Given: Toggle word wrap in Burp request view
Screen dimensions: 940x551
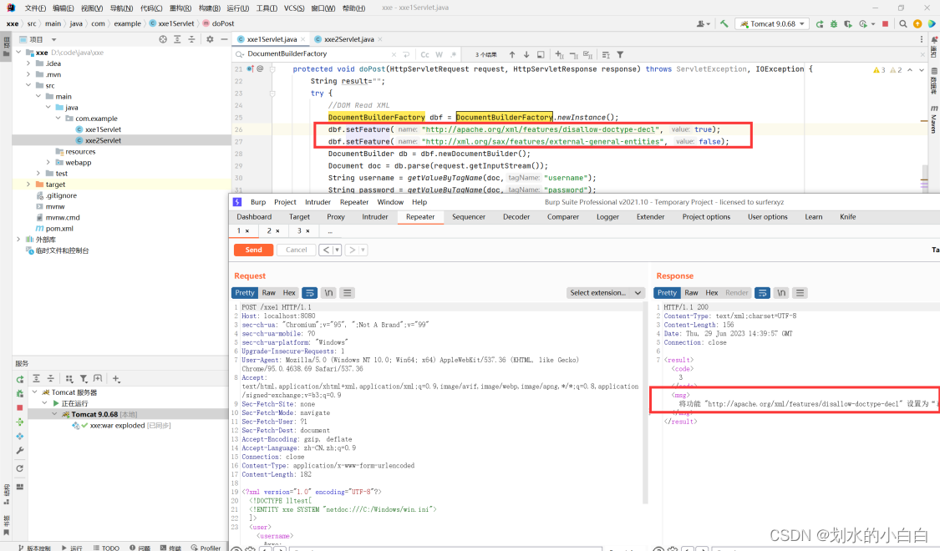Looking at the screenshot, I should (x=309, y=293).
